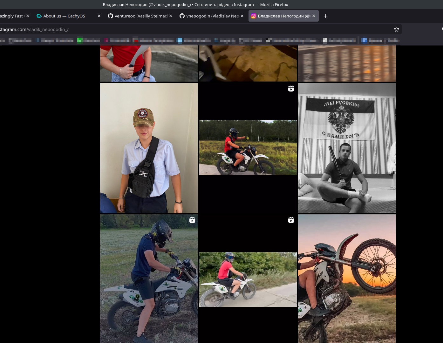Bookmark this page with the star icon
This screenshot has height=343, width=443.
click(396, 29)
